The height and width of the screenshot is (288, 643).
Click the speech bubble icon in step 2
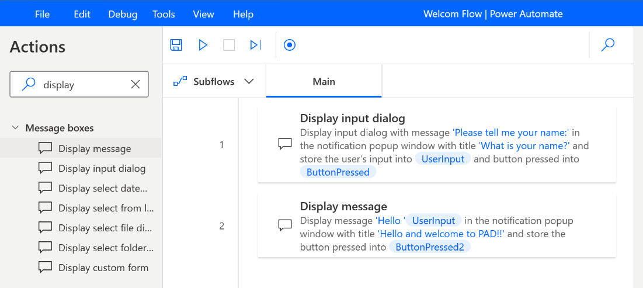coord(285,225)
